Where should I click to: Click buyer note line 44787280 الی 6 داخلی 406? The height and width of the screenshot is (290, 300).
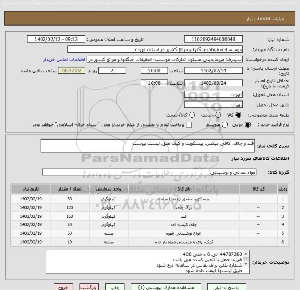213,254
